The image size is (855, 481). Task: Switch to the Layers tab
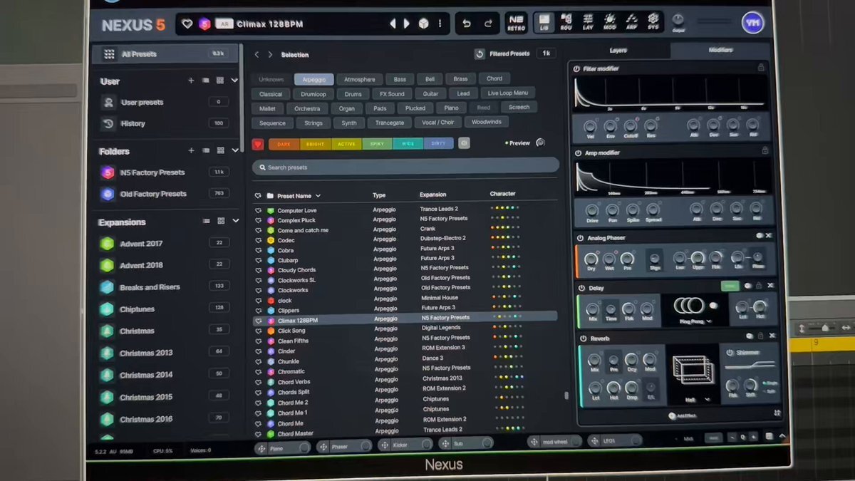coord(618,51)
